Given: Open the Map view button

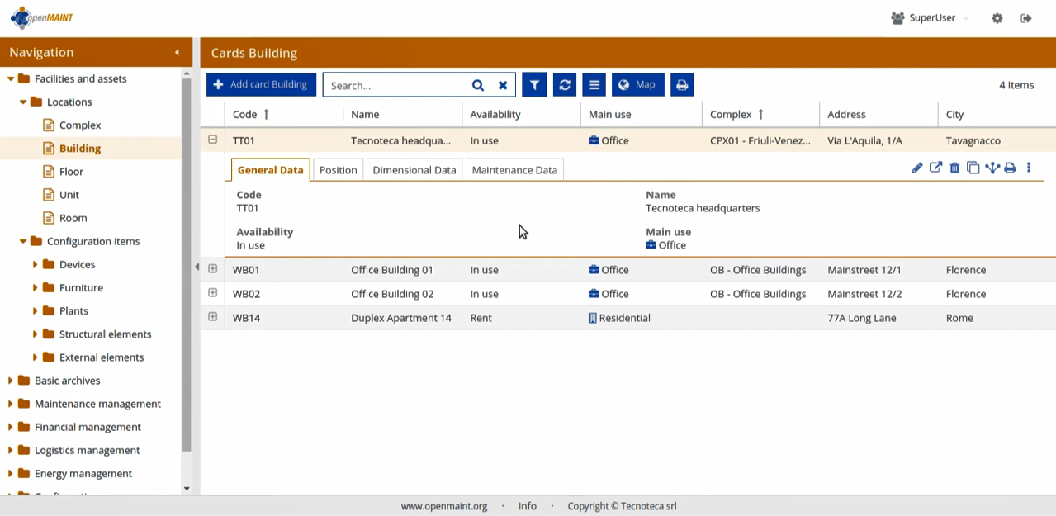Looking at the screenshot, I should (637, 85).
